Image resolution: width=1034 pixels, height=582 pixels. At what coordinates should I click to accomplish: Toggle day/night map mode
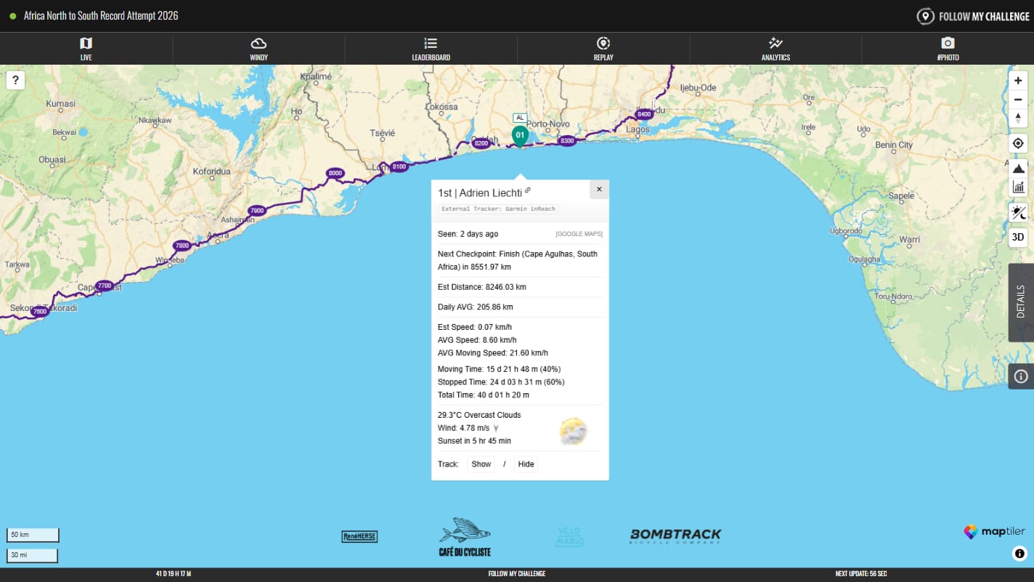tap(1018, 213)
